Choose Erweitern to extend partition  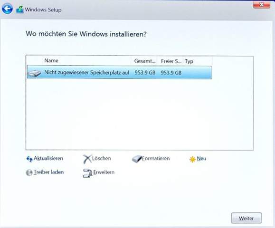click(104, 172)
